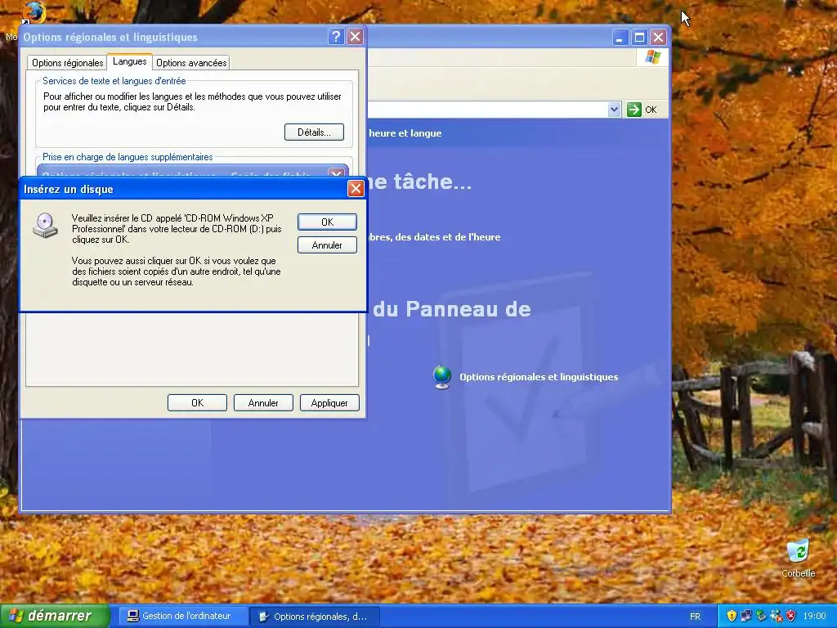Minimize the Control Panel window

[x=620, y=38]
